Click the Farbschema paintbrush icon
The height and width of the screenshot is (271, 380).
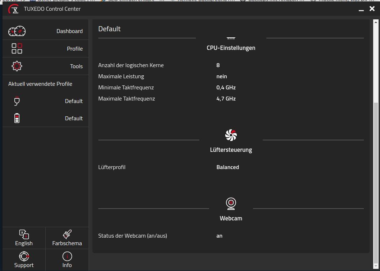click(67, 234)
